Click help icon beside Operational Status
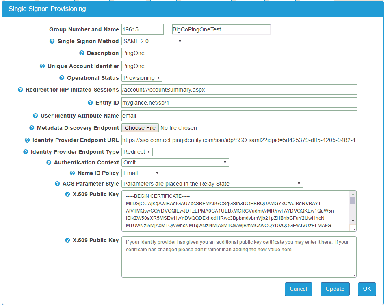Image resolution: width=390 pixels, height=307 pixels. pyautogui.click(x=62, y=78)
